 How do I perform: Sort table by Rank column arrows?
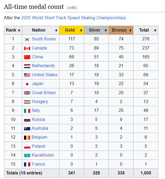coord(19,31)
